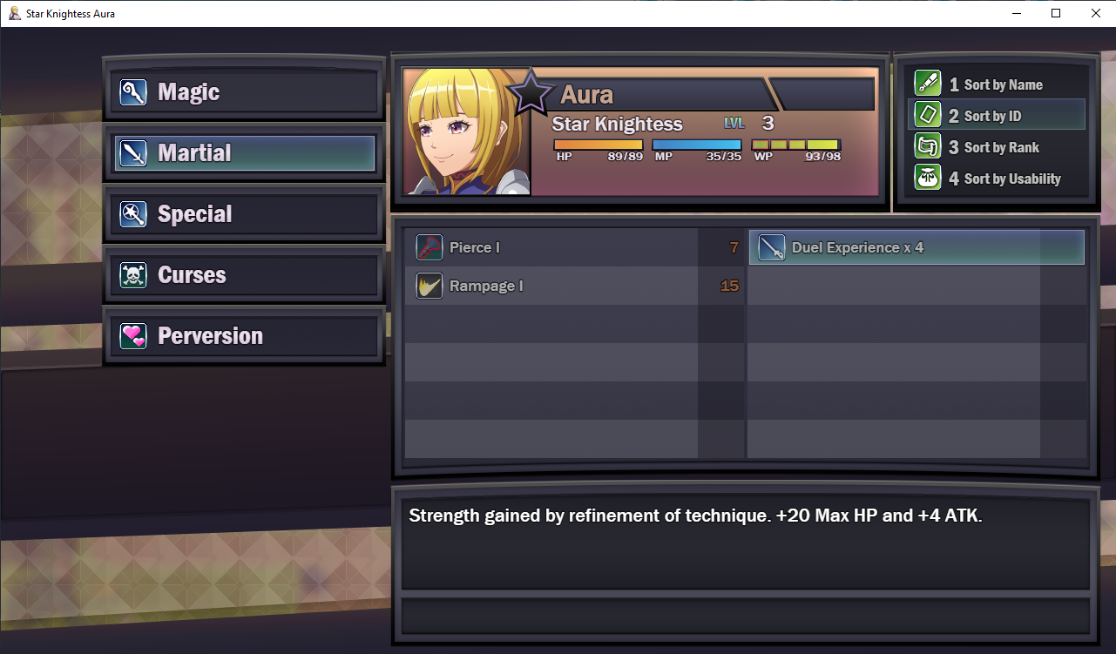The height and width of the screenshot is (654, 1116).
Task: Select the Rampage I skill
Action: 575,286
